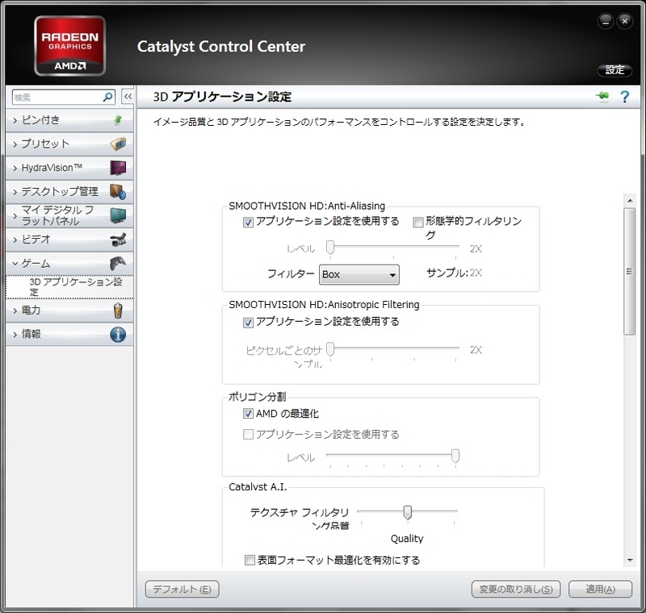The image size is (646, 613).
Task: Collapse the sidebar with double-chevron button
Action: (128, 97)
